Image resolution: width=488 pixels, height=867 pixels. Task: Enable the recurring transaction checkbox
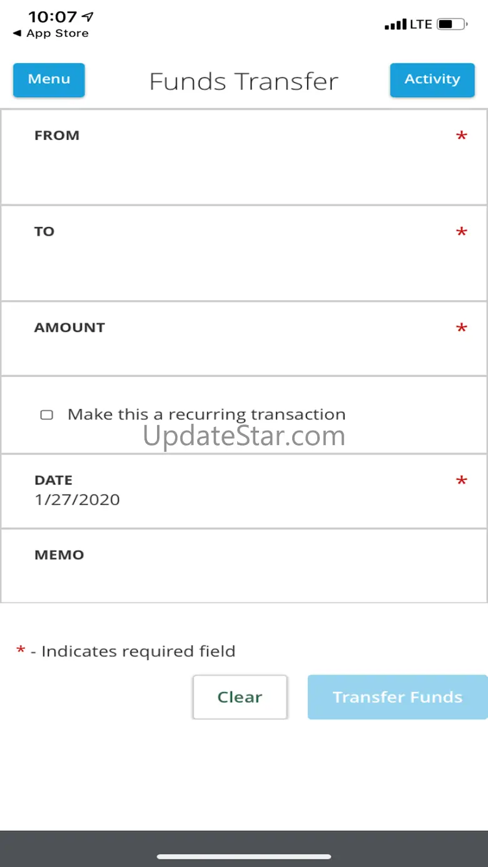click(x=47, y=415)
